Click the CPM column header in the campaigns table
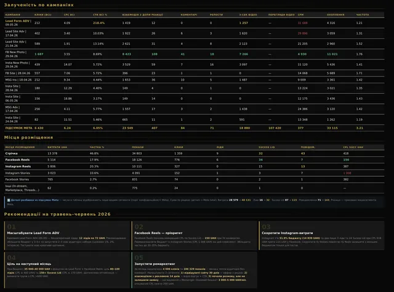The width and height of the screenshot is (394, 292). tap(300, 15)
